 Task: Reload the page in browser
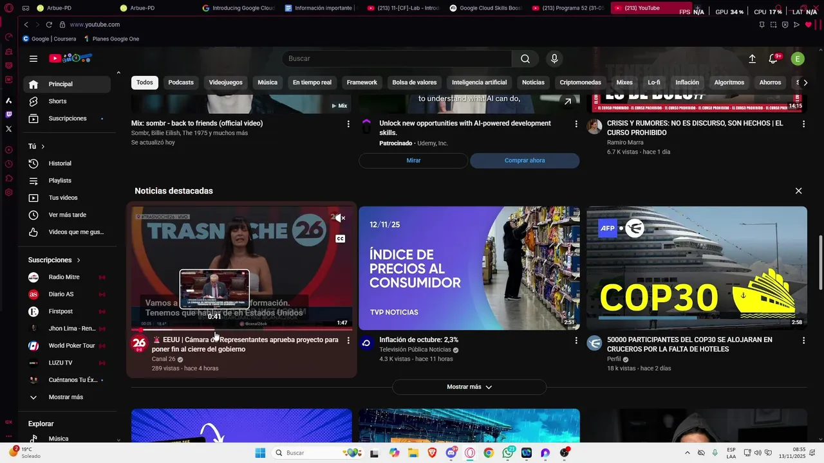(x=49, y=24)
